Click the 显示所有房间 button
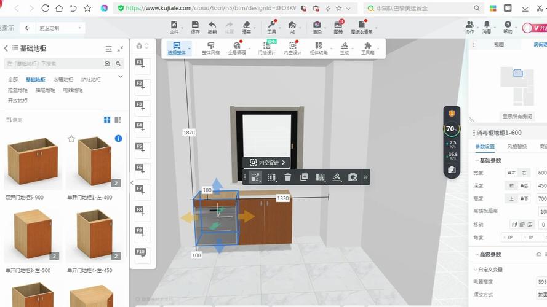 point(517,116)
